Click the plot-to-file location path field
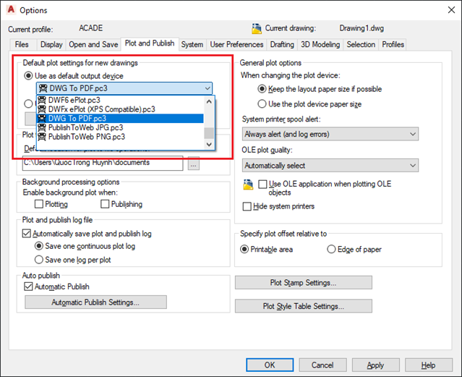462x377 pixels. (x=103, y=163)
